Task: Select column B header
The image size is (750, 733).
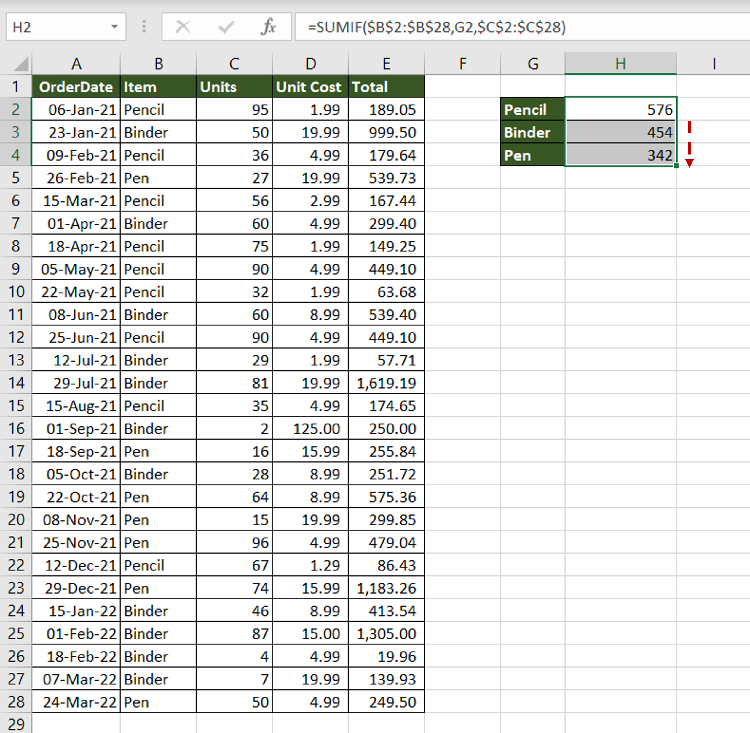Action: (158, 63)
